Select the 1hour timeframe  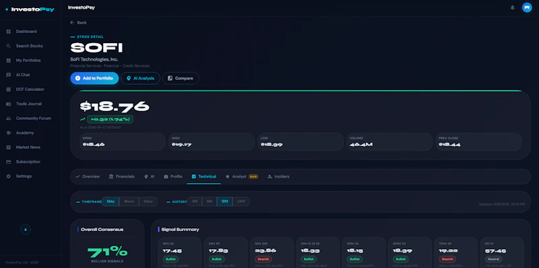point(148,202)
